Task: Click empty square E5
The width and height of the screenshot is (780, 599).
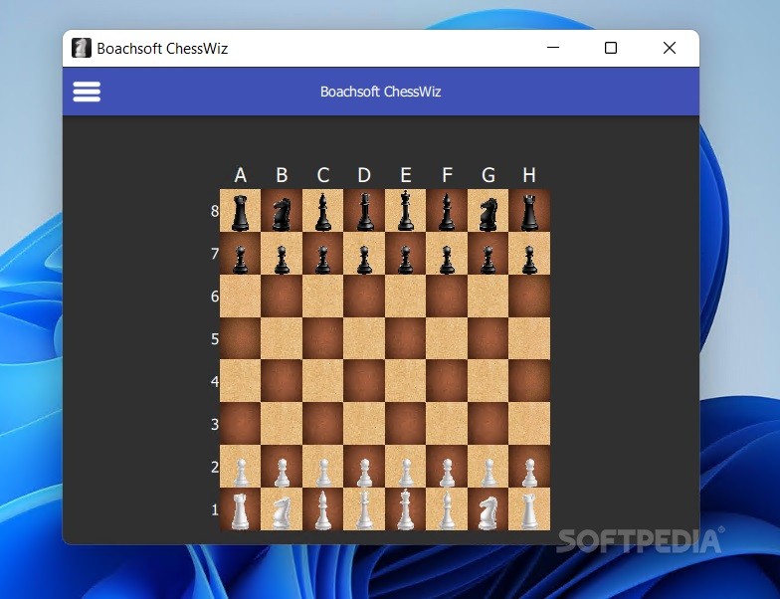Action: (406, 338)
